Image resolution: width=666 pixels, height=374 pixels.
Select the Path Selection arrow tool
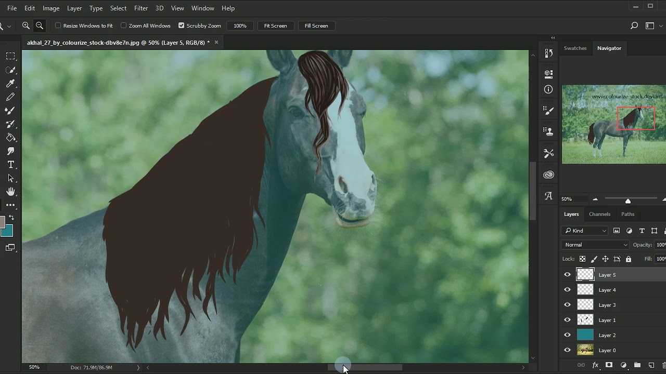pos(10,178)
